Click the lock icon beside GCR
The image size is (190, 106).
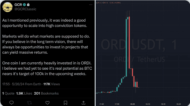(28, 5)
